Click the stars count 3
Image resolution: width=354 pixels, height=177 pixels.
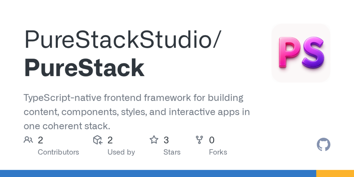point(166,140)
